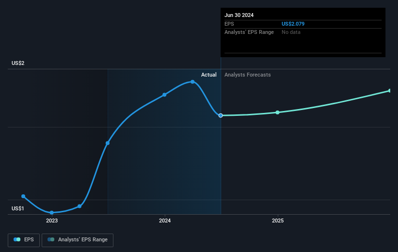398x252 pixels.
Task: Click the US$2 y-axis label
Action: click(x=18, y=63)
